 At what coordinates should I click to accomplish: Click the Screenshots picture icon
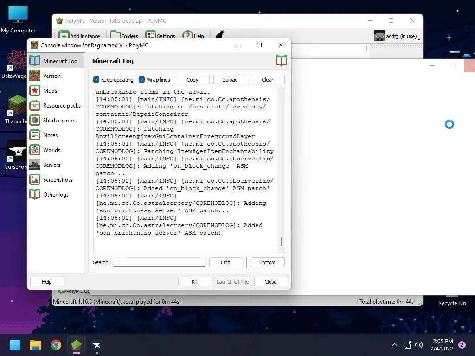pos(35,179)
